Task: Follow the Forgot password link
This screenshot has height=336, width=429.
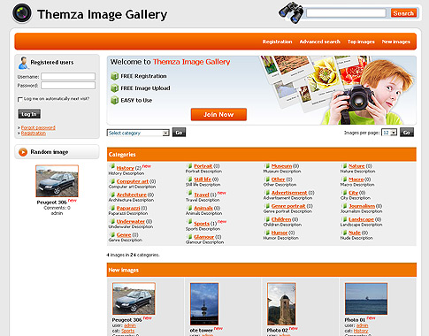Action: click(x=38, y=127)
